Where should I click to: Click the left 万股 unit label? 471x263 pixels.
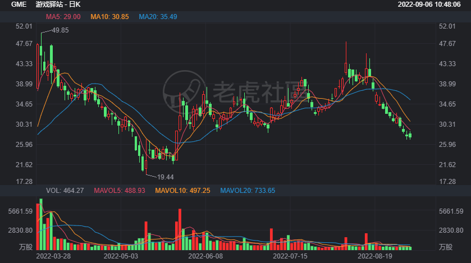pyautogui.click(x=26, y=247)
